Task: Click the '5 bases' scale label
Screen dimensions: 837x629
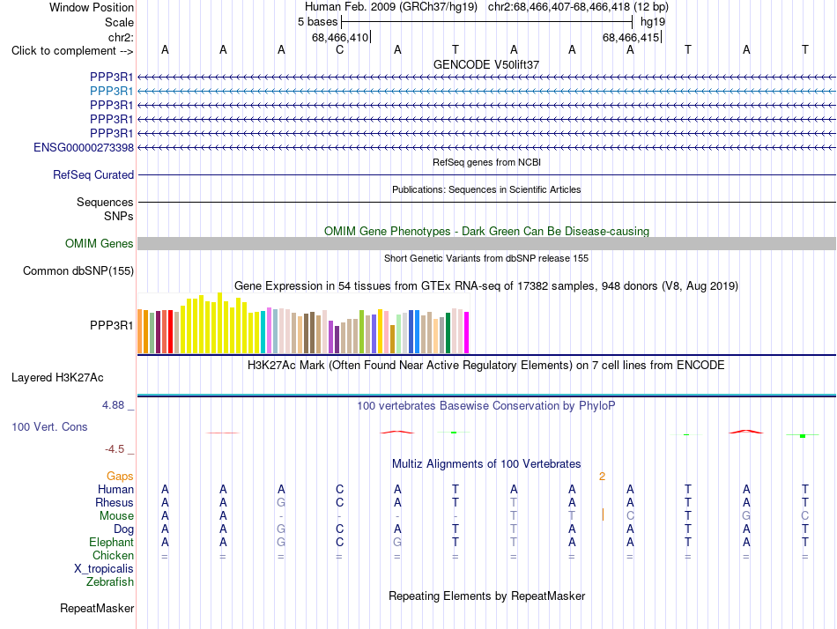Action: [317, 22]
